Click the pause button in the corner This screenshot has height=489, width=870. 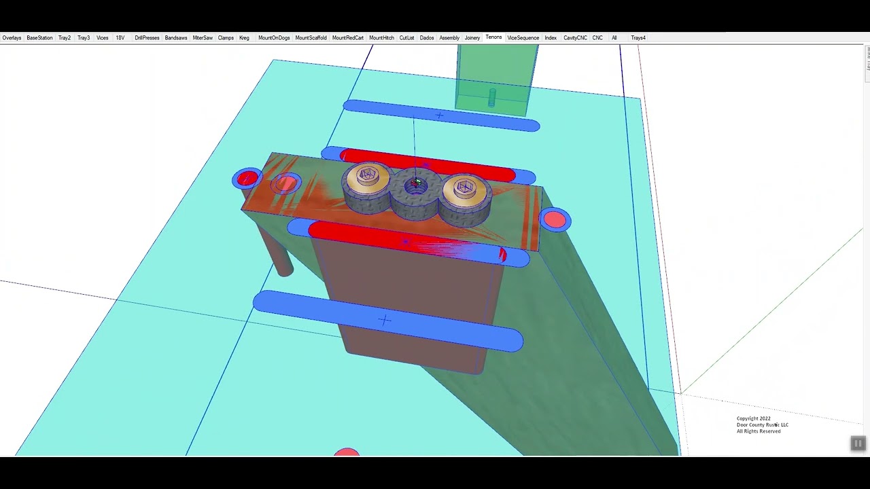coord(858,443)
